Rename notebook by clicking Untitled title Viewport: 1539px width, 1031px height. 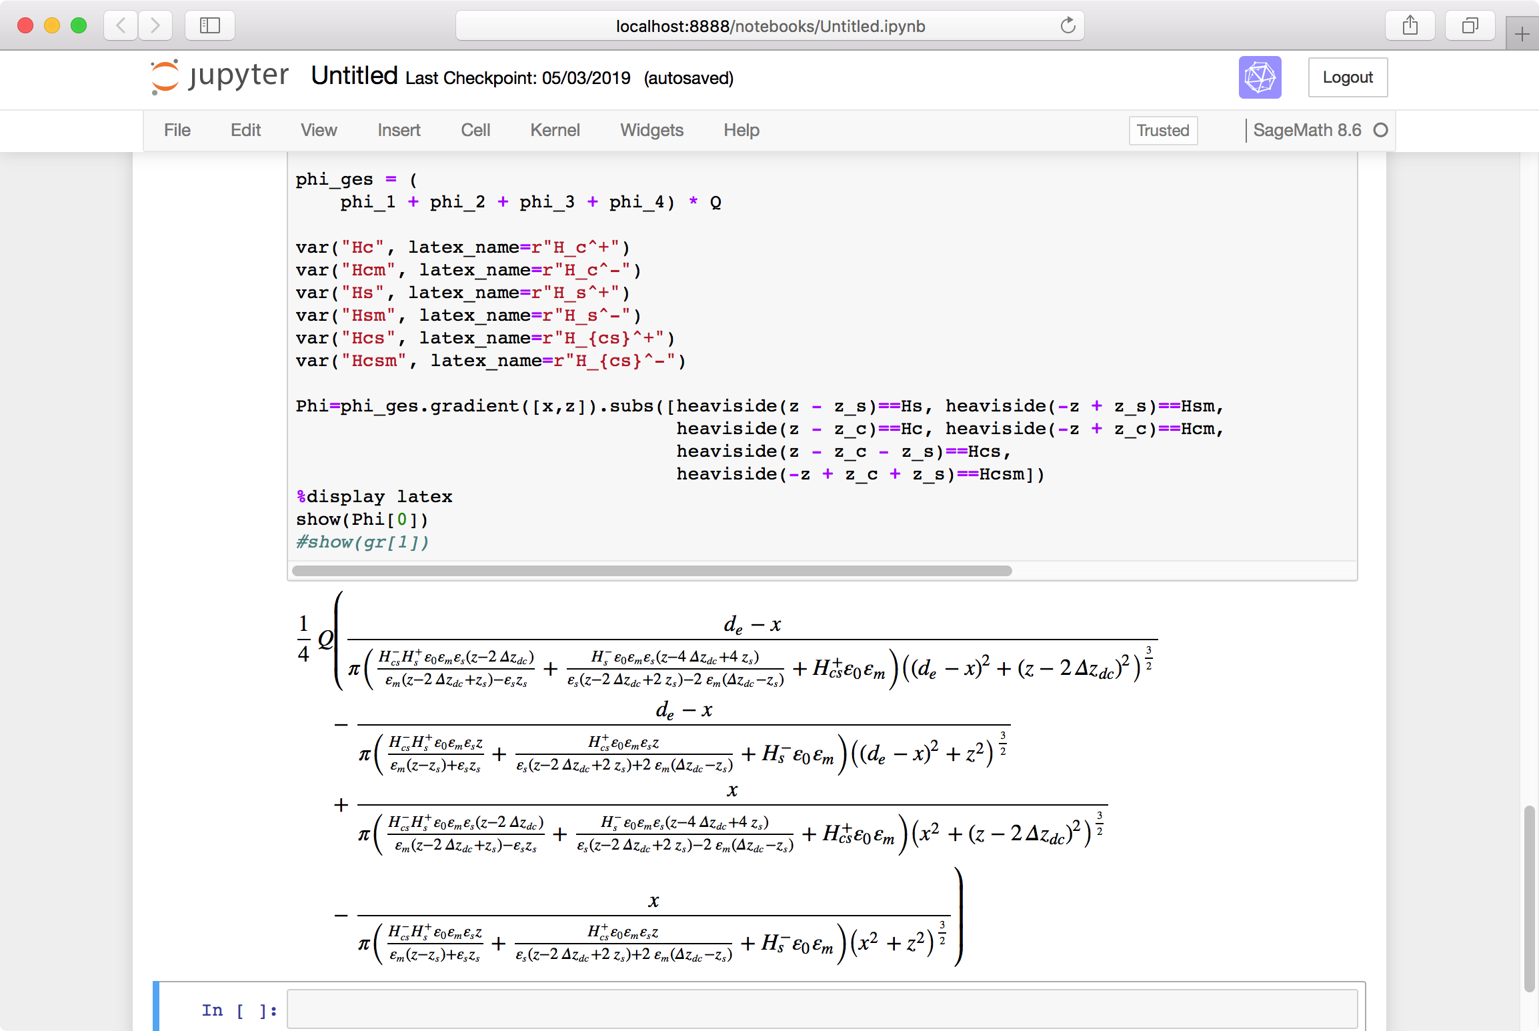tap(354, 76)
